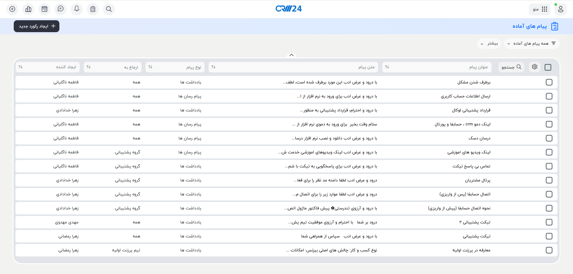Check the row معارفه در پرزنت اولیه

tap(549, 250)
